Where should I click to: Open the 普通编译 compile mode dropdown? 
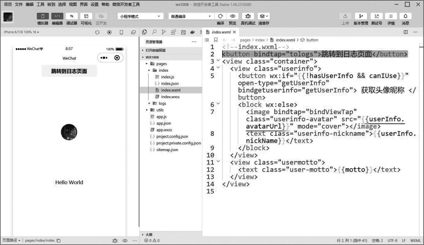(x=191, y=16)
